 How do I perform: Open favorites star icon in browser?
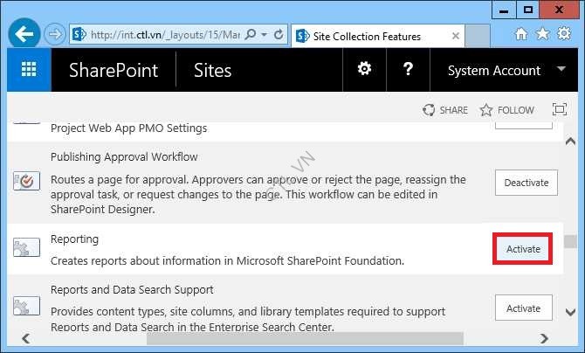click(x=542, y=34)
